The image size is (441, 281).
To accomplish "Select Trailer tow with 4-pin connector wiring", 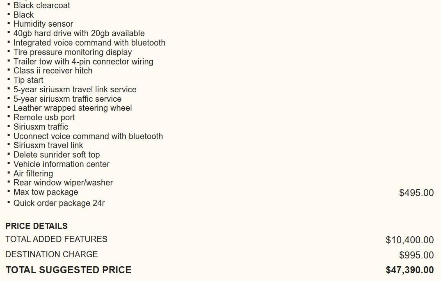I will point(83,62).
